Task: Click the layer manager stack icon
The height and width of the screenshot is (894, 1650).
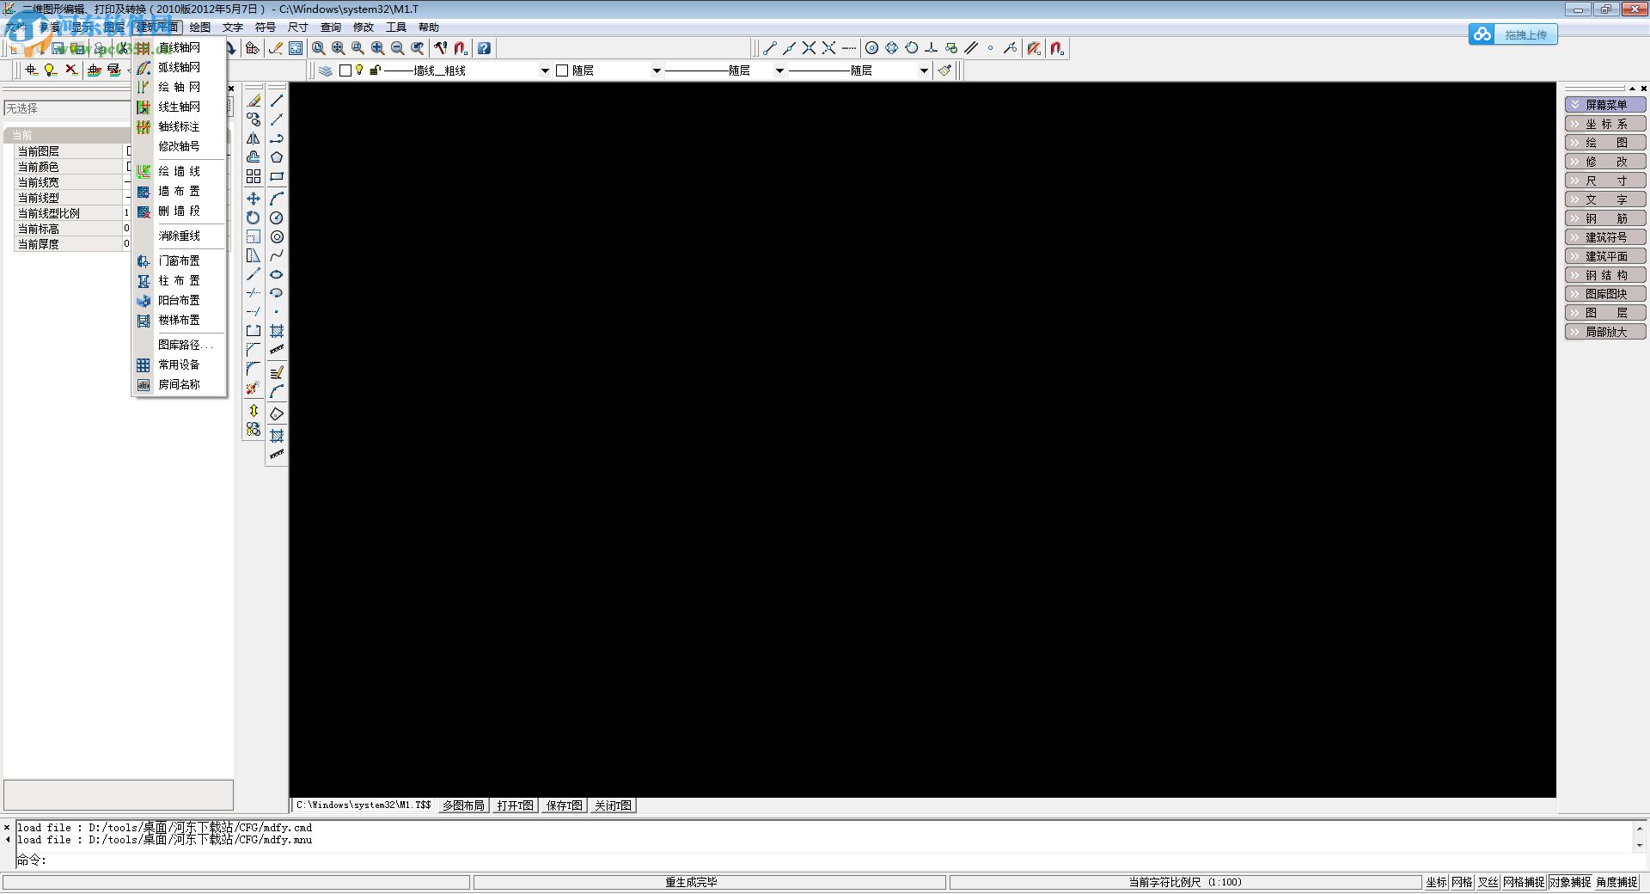Action: (326, 70)
